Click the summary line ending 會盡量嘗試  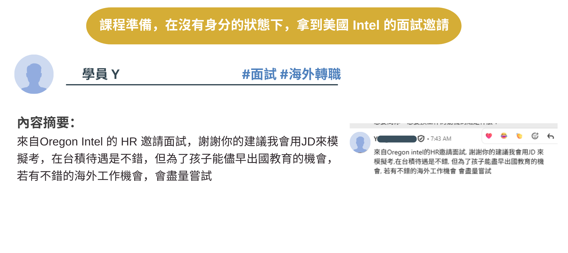pos(114,176)
